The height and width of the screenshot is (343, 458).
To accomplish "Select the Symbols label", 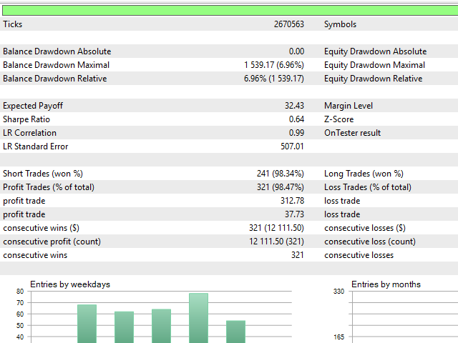I will coord(340,24).
